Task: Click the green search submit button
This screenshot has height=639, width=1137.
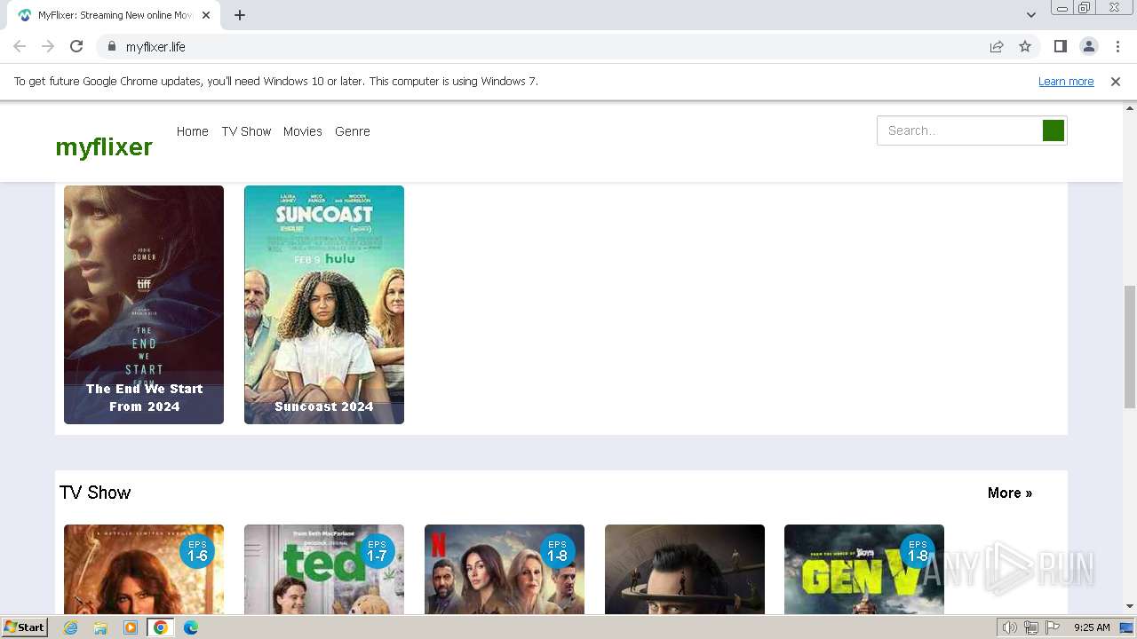Action: pos(1054,130)
